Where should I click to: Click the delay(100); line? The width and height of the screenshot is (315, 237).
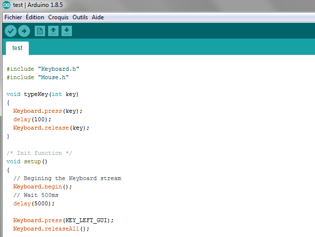(x=32, y=120)
